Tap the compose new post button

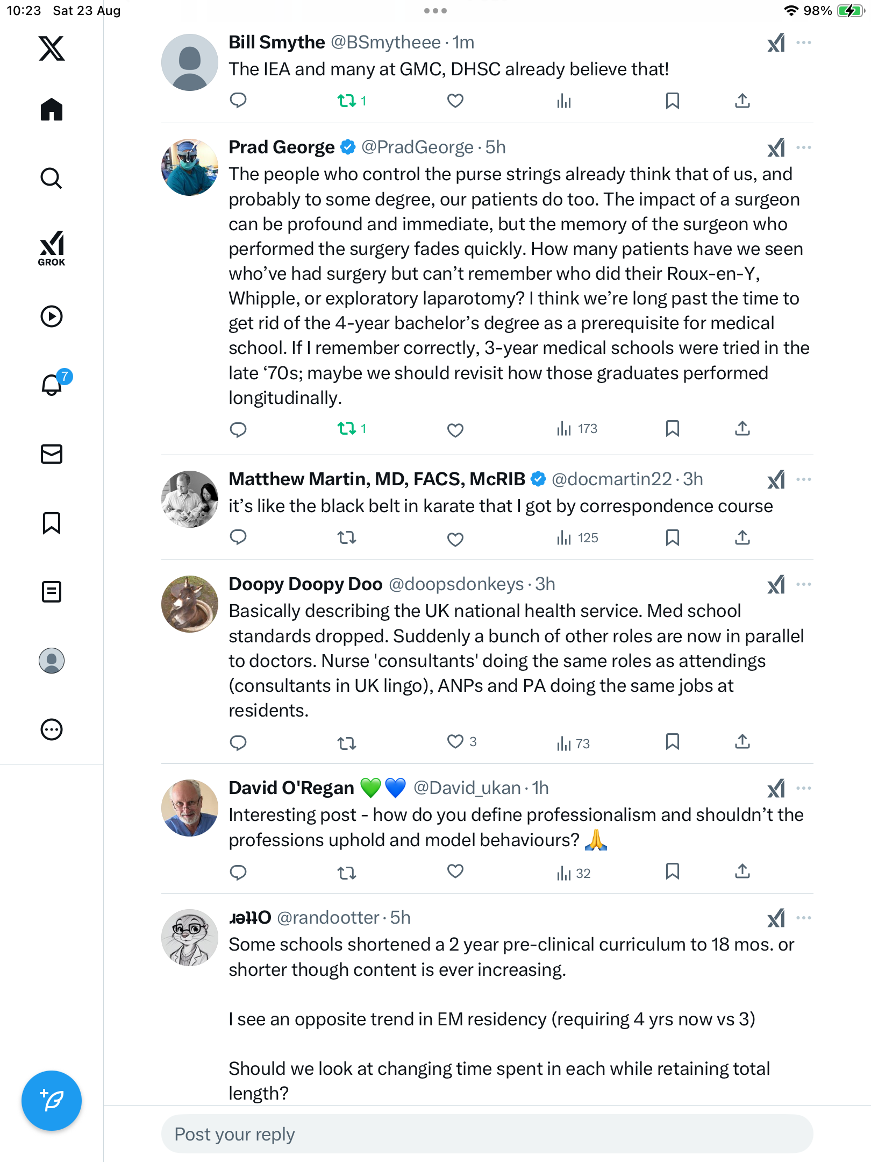(x=52, y=1101)
